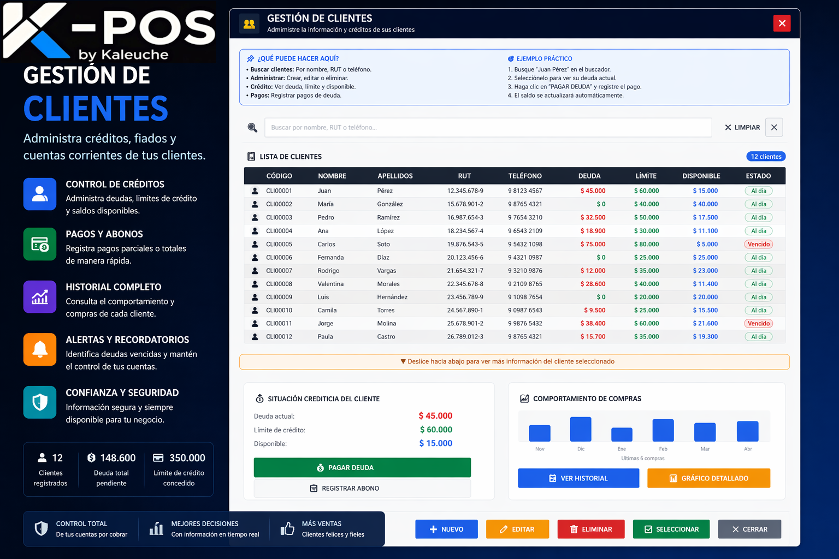Create a client with NUEVO button

pos(446,530)
